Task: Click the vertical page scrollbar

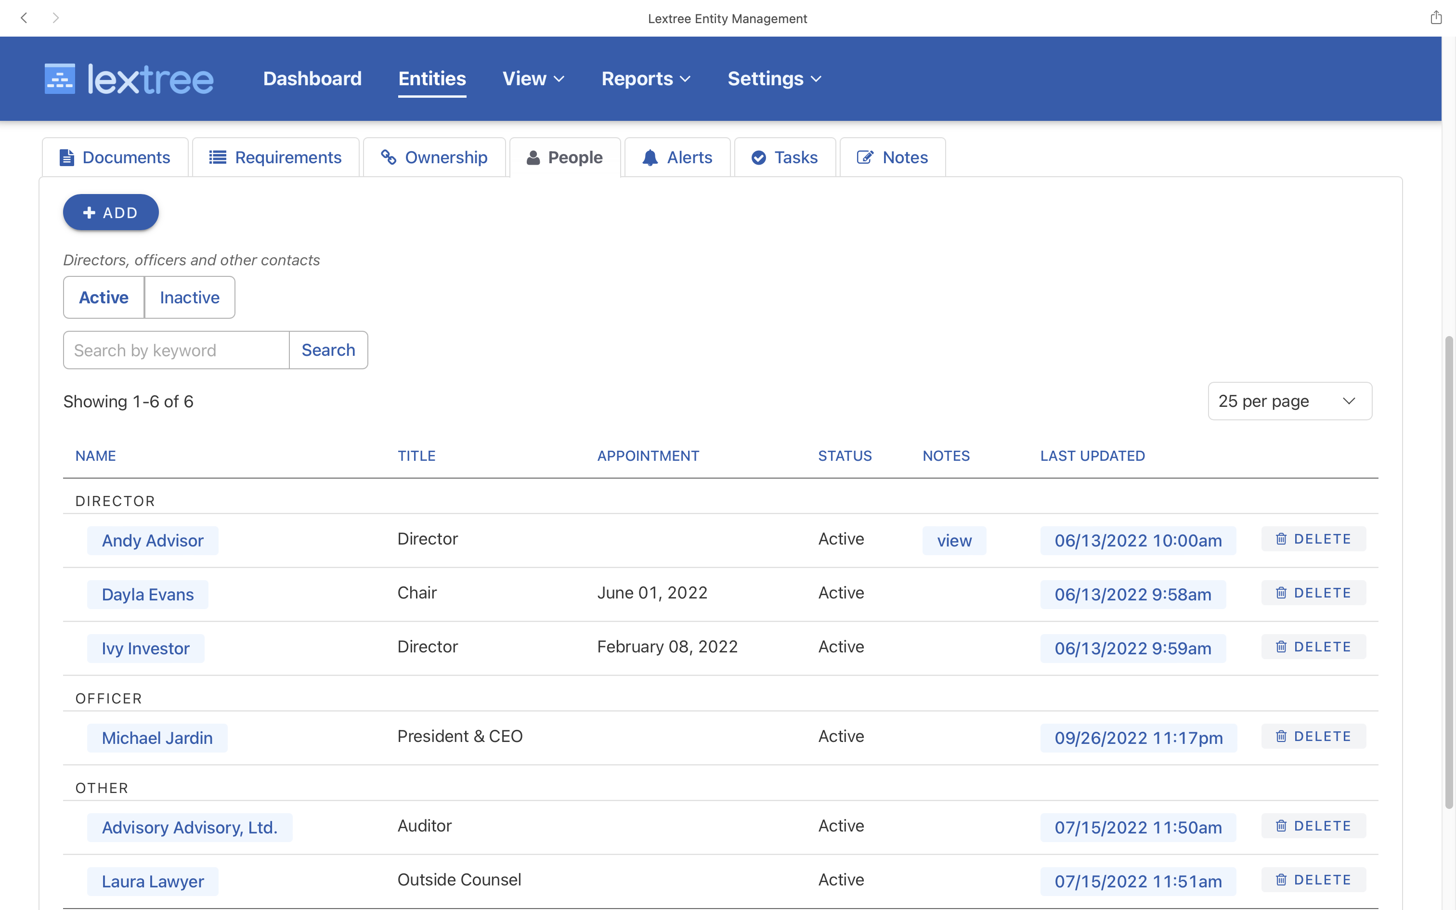Action: click(1449, 572)
